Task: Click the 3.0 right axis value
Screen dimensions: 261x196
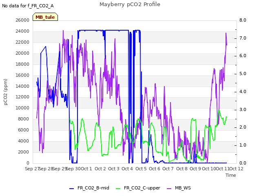Action: pos(243,110)
